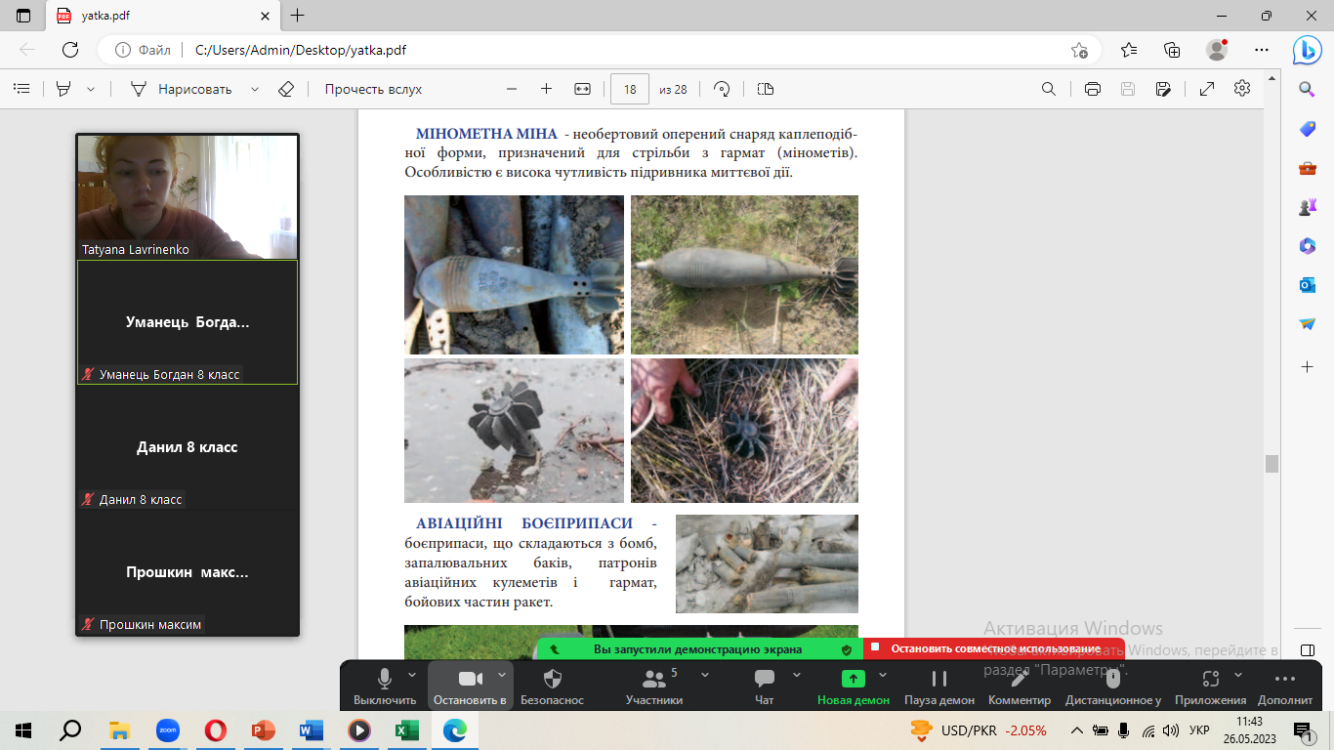Stop video with Остановить в button
Image resolution: width=1334 pixels, height=750 pixels.
[470, 686]
